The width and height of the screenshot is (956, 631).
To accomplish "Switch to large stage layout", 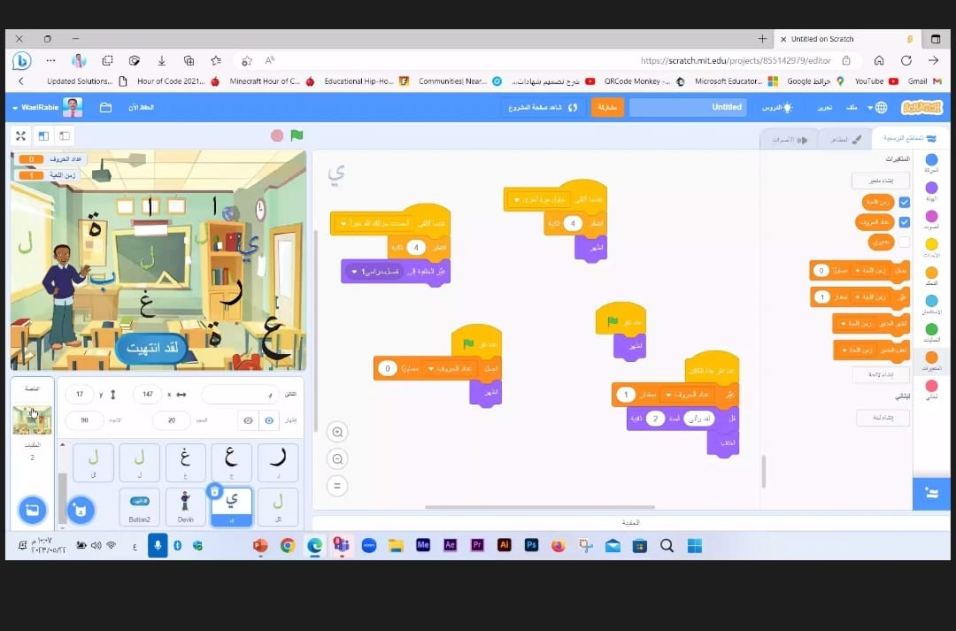I will click(x=43, y=135).
